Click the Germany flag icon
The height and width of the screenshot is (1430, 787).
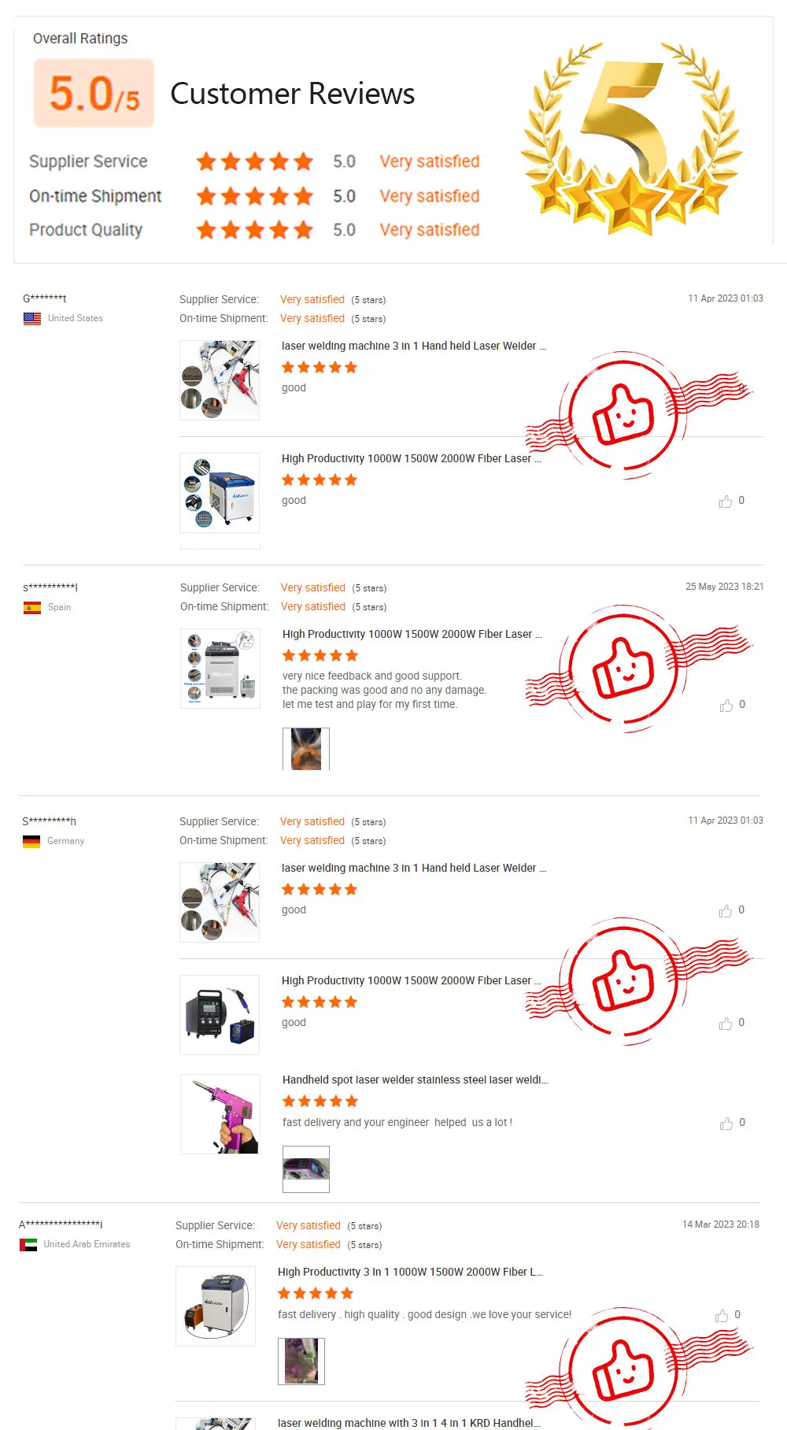click(x=31, y=842)
